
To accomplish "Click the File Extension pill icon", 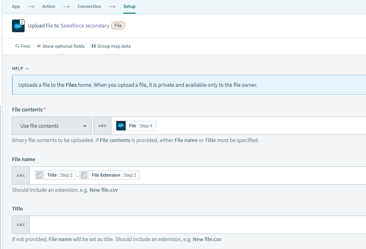I will (84, 175).
